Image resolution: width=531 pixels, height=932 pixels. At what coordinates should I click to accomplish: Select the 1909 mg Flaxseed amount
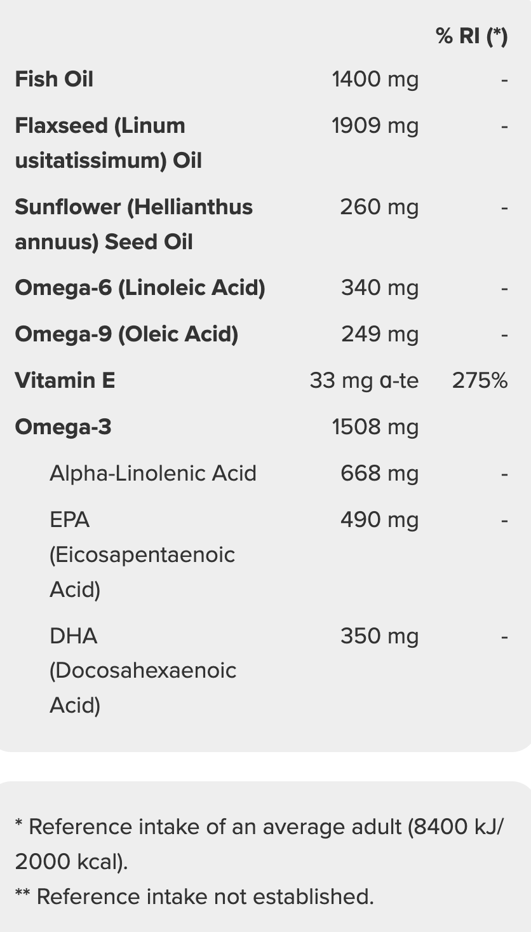375,126
